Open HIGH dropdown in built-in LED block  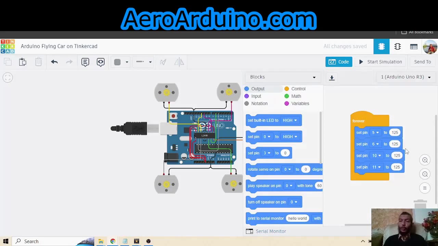pos(290,120)
